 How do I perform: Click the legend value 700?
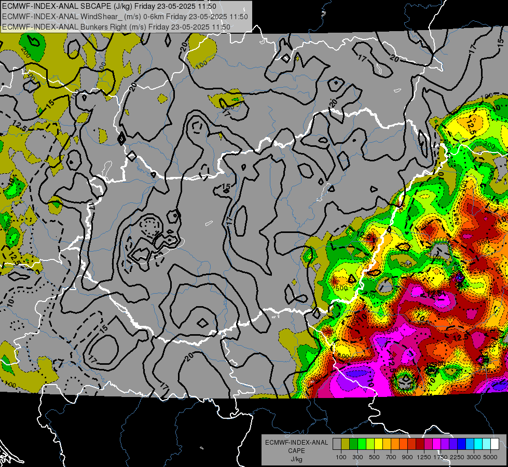(x=391, y=458)
